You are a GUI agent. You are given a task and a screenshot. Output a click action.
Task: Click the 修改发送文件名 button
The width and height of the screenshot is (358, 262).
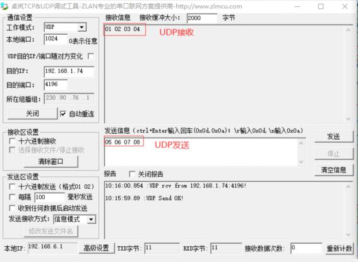coord(51,232)
